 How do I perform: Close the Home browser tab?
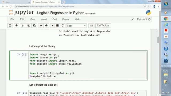pos(29,2)
